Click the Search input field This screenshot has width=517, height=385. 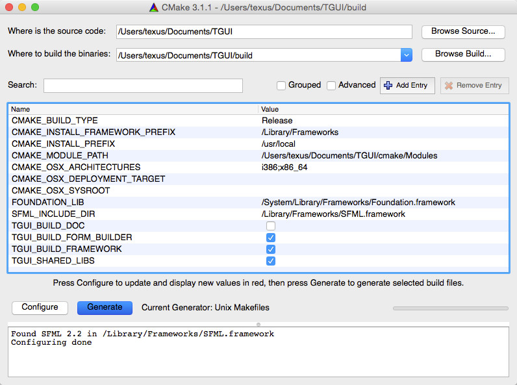[143, 85]
